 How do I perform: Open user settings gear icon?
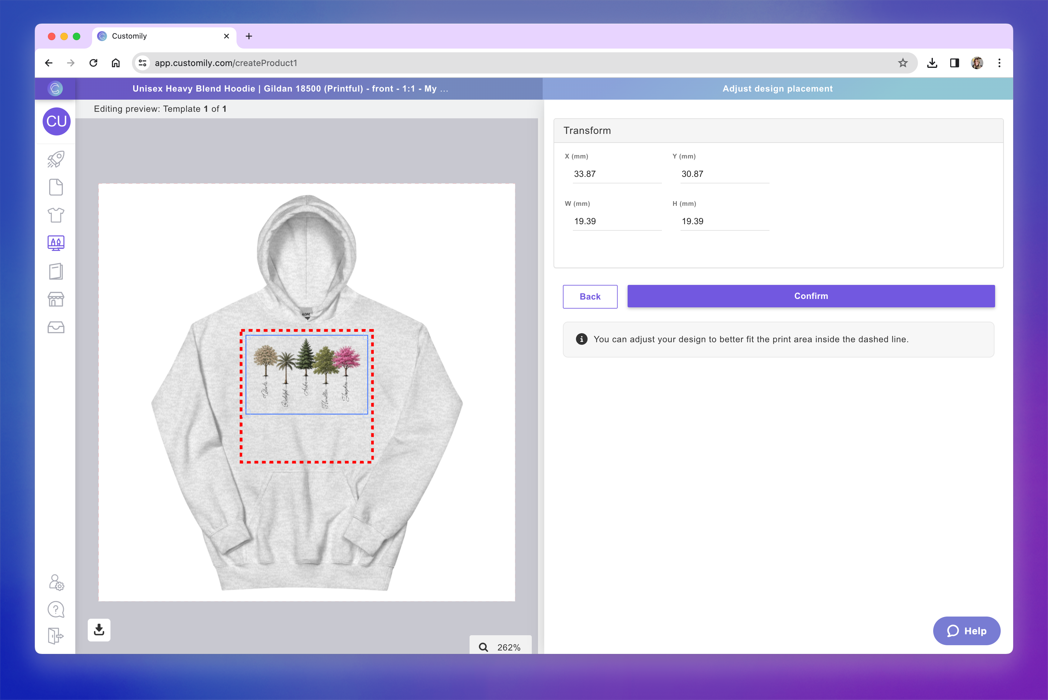[56, 582]
